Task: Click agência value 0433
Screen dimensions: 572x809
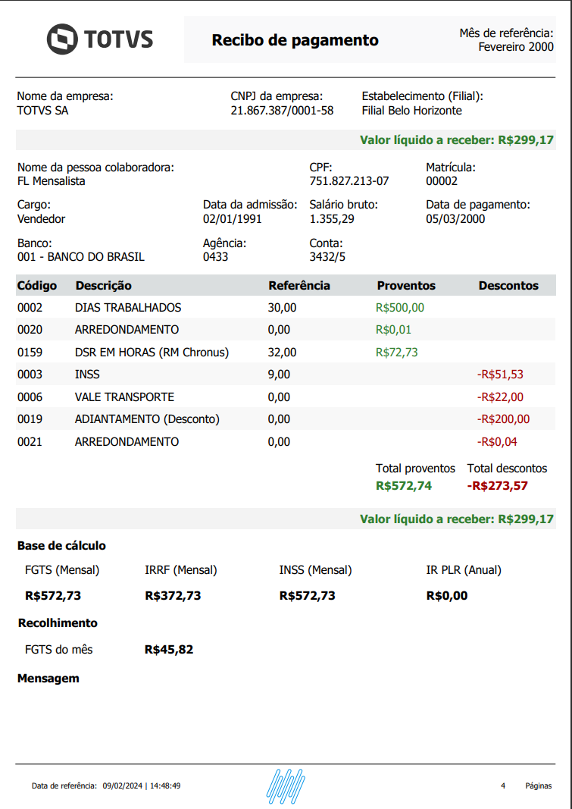Action: pyautogui.click(x=215, y=257)
